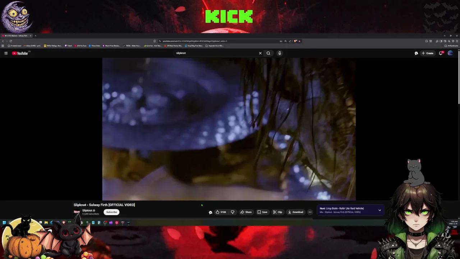This screenshot has height=259, width=460.
Task: Focus the YouTube search box
Action: pyautogui.click(x=216, y=53)
